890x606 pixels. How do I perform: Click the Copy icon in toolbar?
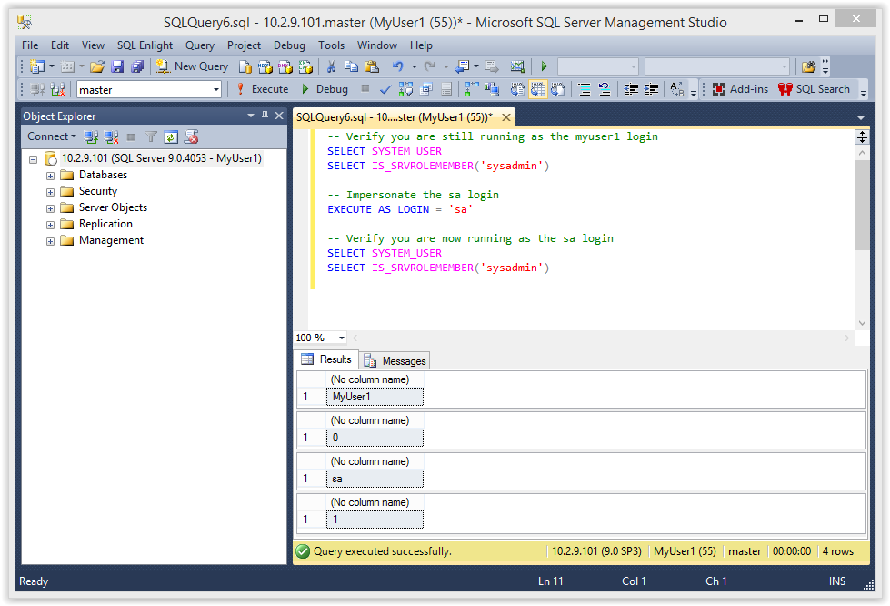[351, 66]
